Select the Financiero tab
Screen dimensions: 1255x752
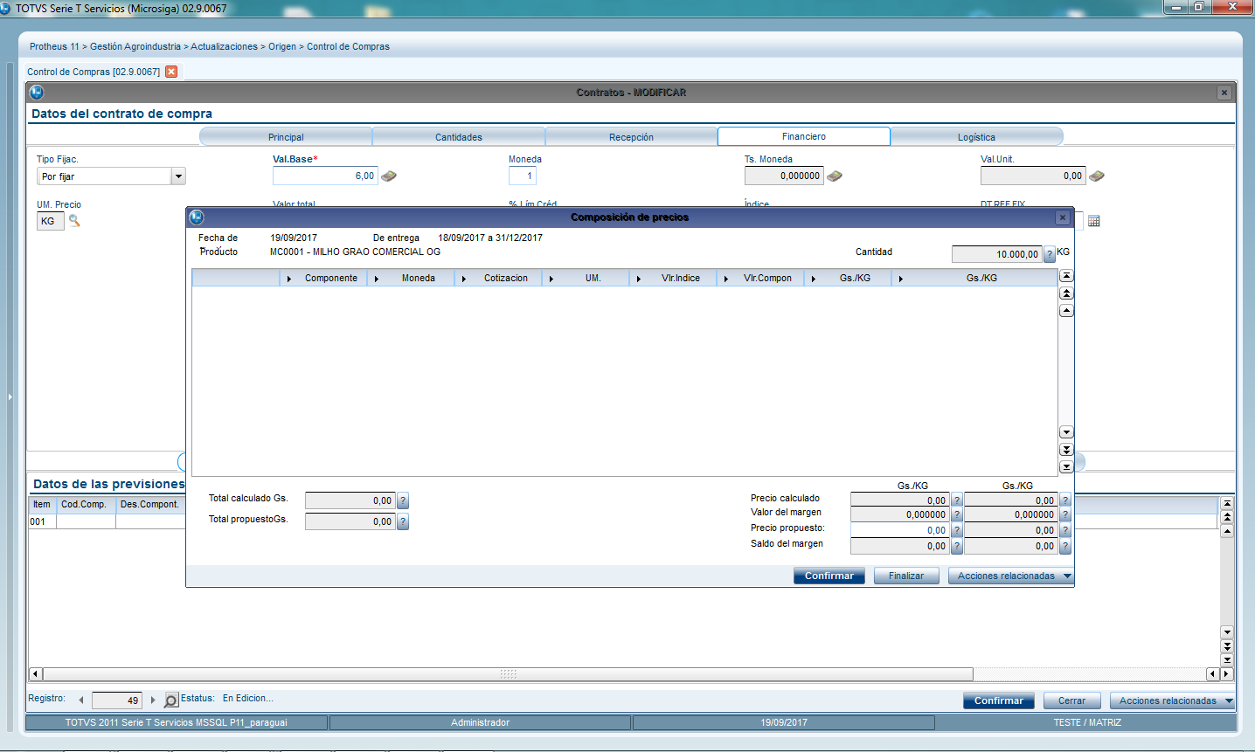[x=804, y=136]
